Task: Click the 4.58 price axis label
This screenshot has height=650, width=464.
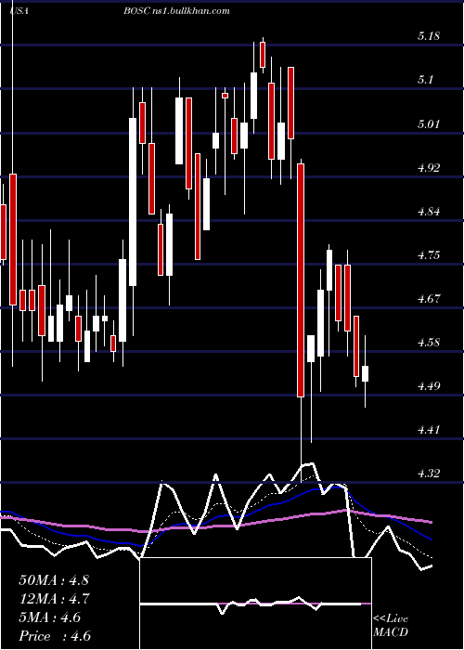Action: pos(429,343)
